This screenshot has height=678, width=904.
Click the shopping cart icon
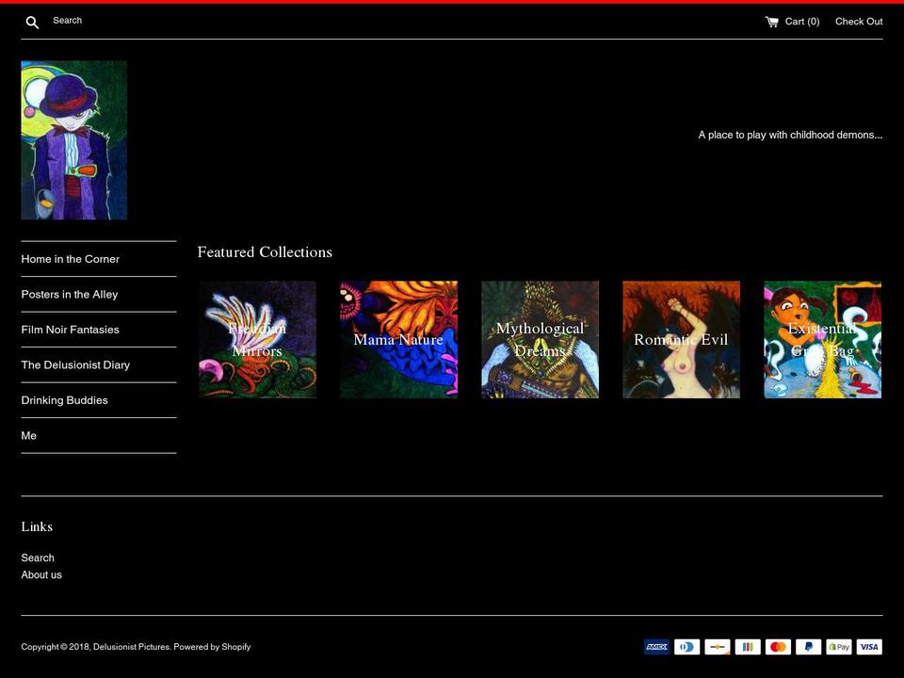tap(771, 22)
